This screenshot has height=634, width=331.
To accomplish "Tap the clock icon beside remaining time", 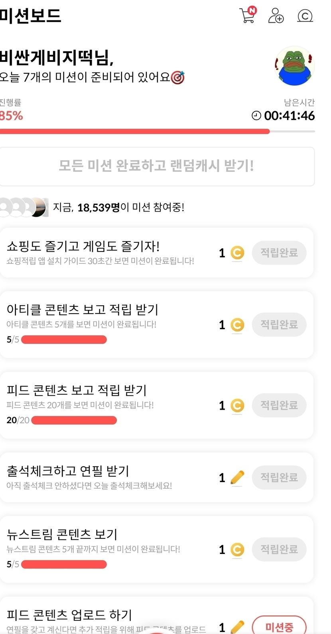I will click(256, 116).
